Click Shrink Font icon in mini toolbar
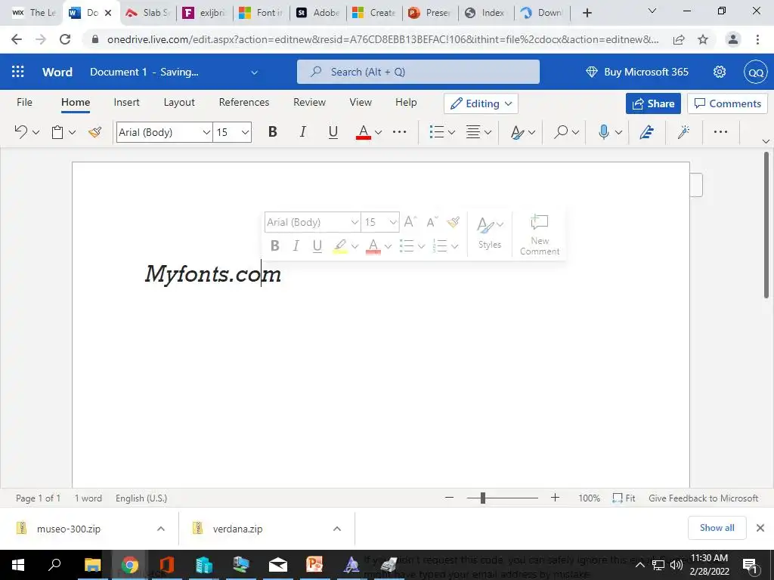774x580 pixels. pos(432,222)
